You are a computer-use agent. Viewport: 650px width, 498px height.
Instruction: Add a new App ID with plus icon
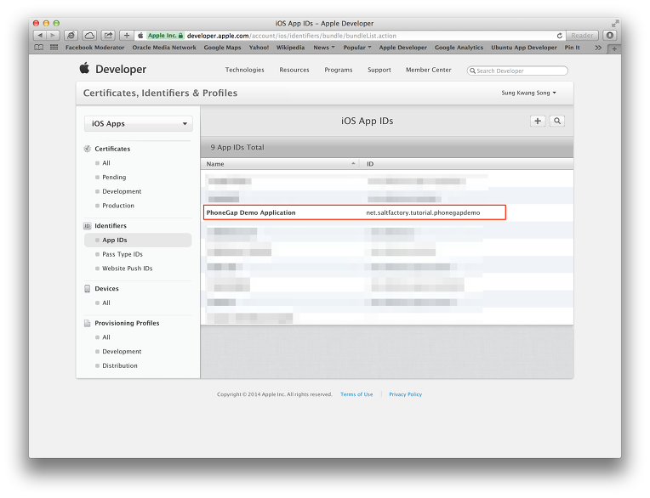[x=538, y=121]
